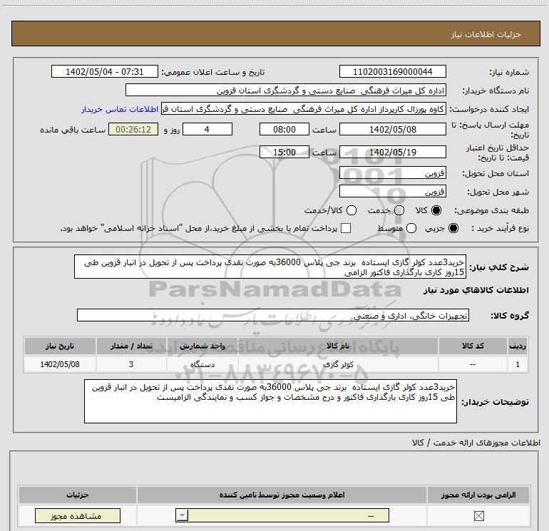The width and height of the screenshot is (549, 531).
Task: Click the goods group field تجهیزات خانگی، اداری و صنعتی
Action: pyautogui.click(x=273, y=315)
